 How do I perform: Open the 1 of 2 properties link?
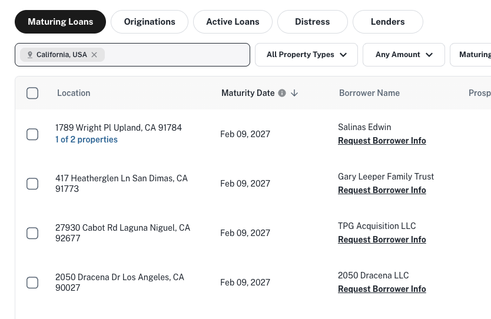click(87, 139)
